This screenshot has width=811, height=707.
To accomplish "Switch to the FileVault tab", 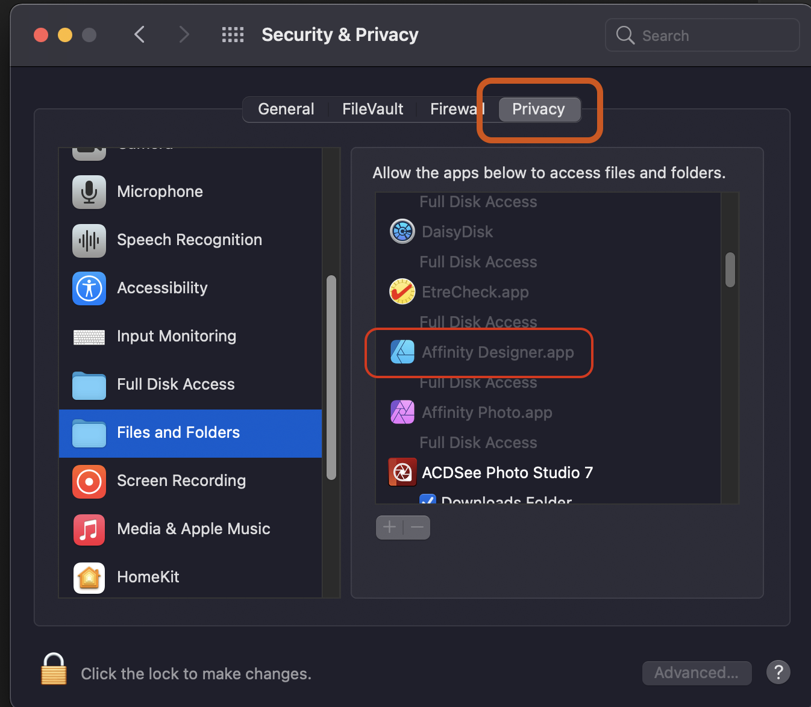I will [x=373, y=109].
